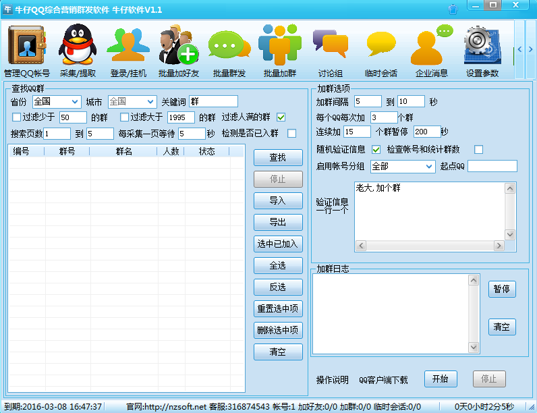Click the 搜索页数 start field
This screenshot has width=537, height=413.
coord(57,134)
